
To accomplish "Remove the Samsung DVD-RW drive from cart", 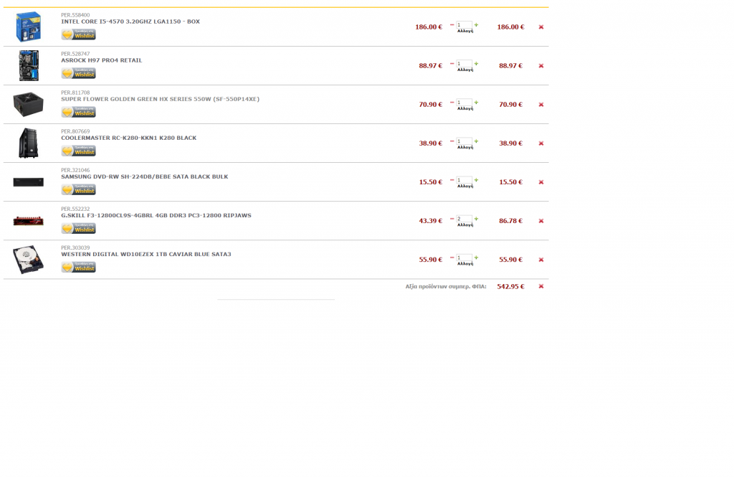I will 540,182.
